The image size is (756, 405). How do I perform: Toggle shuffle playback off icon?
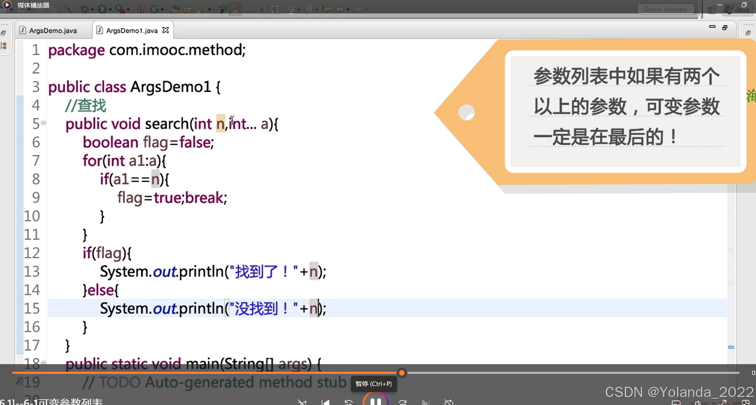click(x=302, y=402)
